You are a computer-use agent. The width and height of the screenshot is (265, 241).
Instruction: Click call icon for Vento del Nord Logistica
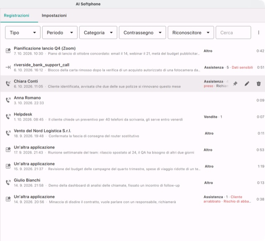(8, 133)
